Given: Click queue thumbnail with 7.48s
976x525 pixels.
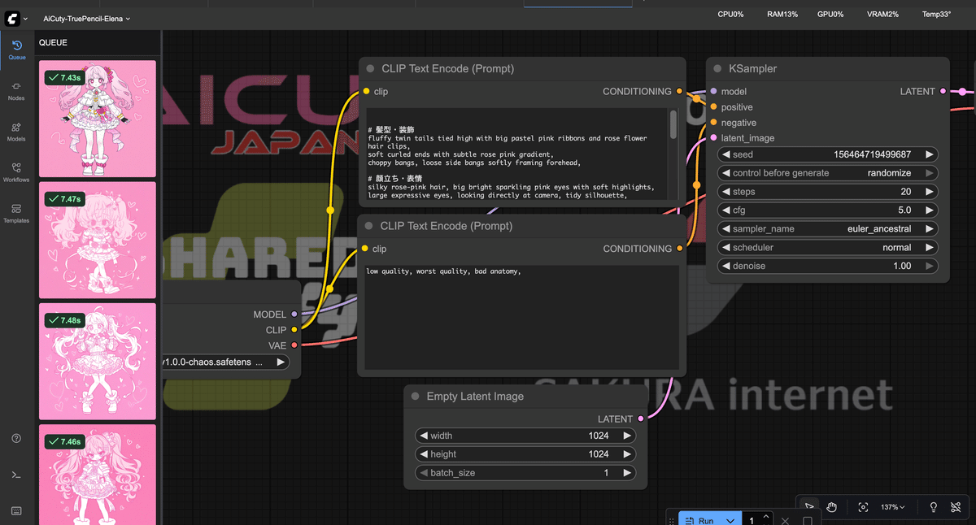Looking at the screenshot, I should [98, 362].
